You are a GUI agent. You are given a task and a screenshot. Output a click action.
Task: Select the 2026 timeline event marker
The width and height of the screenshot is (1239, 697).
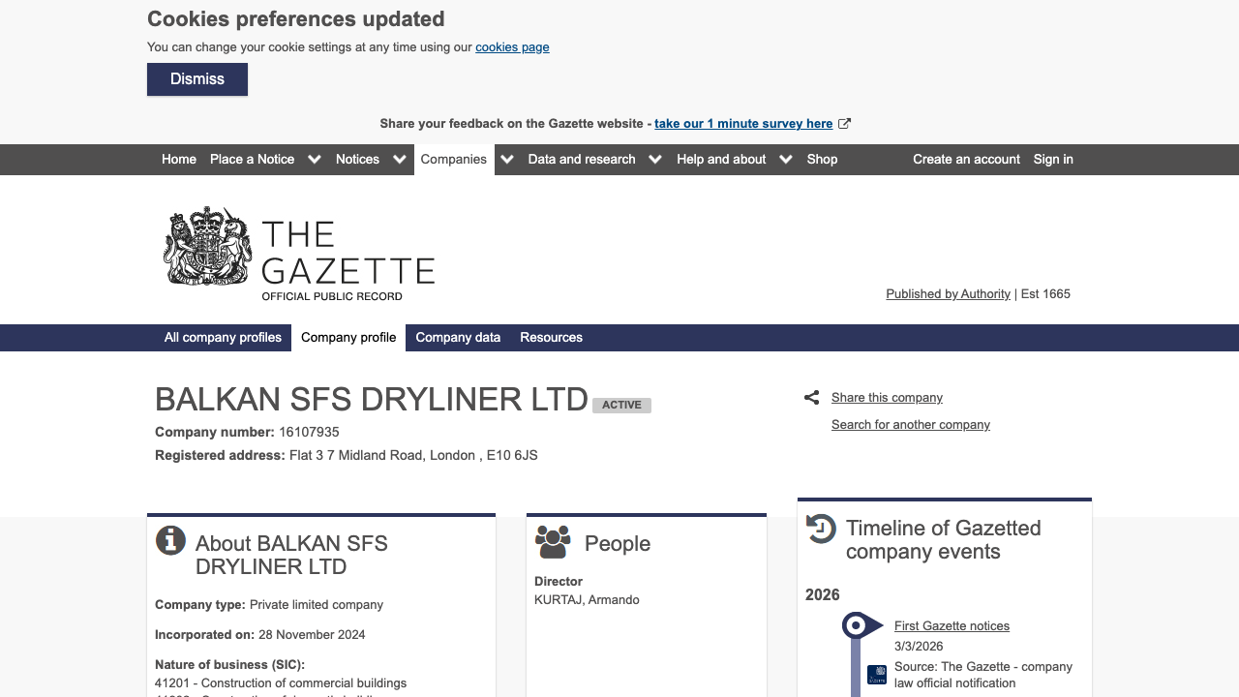pos(856,625)
